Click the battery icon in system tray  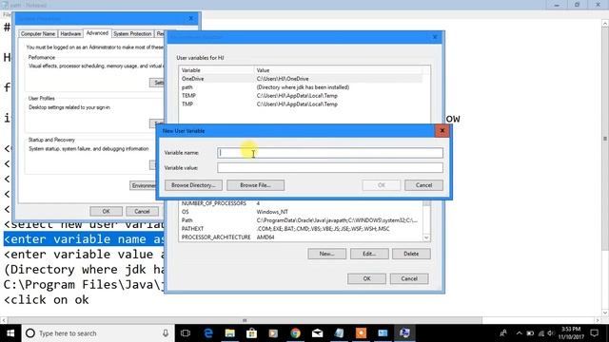[x=530, y=333]
